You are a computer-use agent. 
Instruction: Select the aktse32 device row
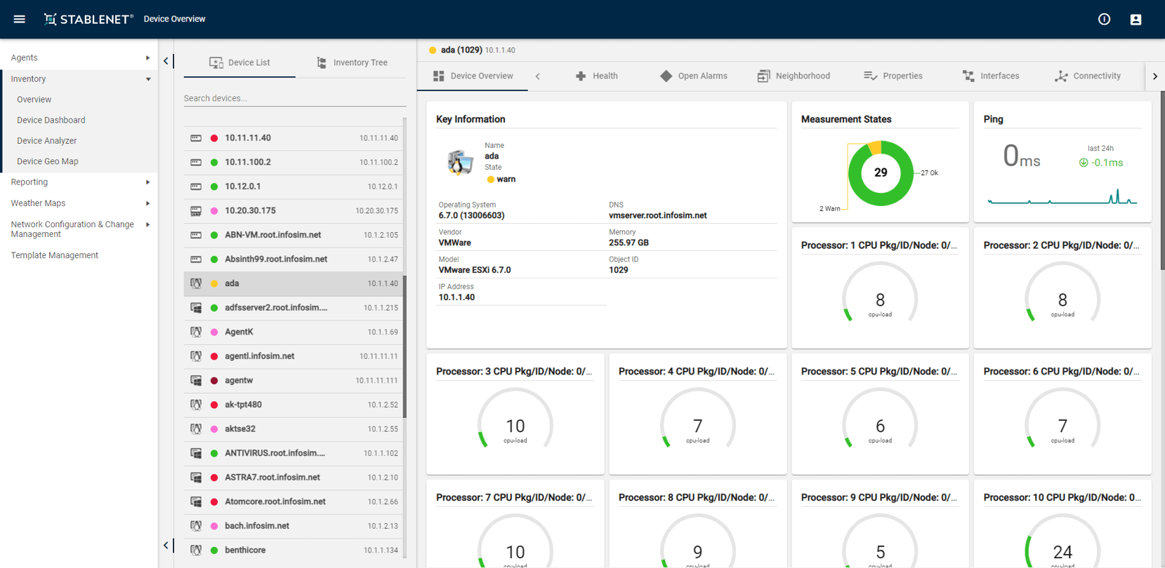tap(294, 429)
